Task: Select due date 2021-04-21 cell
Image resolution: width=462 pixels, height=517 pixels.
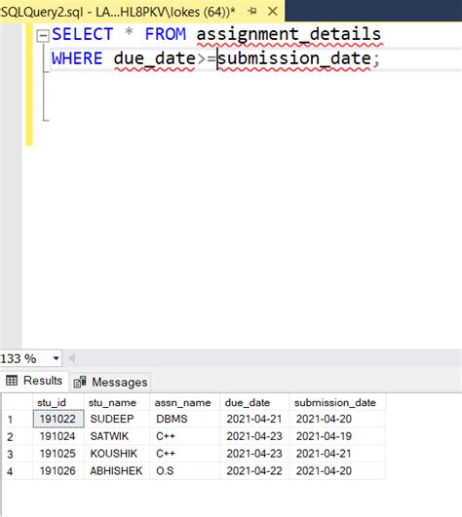Action: [x=254, y=419]
